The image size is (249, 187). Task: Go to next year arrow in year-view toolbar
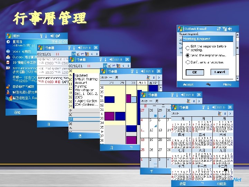(230, 114)
